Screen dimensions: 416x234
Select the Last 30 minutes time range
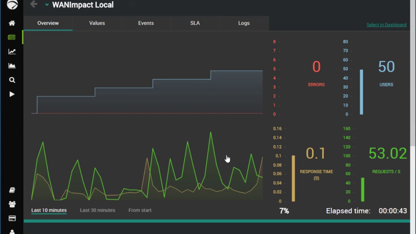97,210
